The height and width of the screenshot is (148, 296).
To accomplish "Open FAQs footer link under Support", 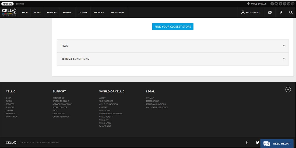I will click(x=55, y=110).
